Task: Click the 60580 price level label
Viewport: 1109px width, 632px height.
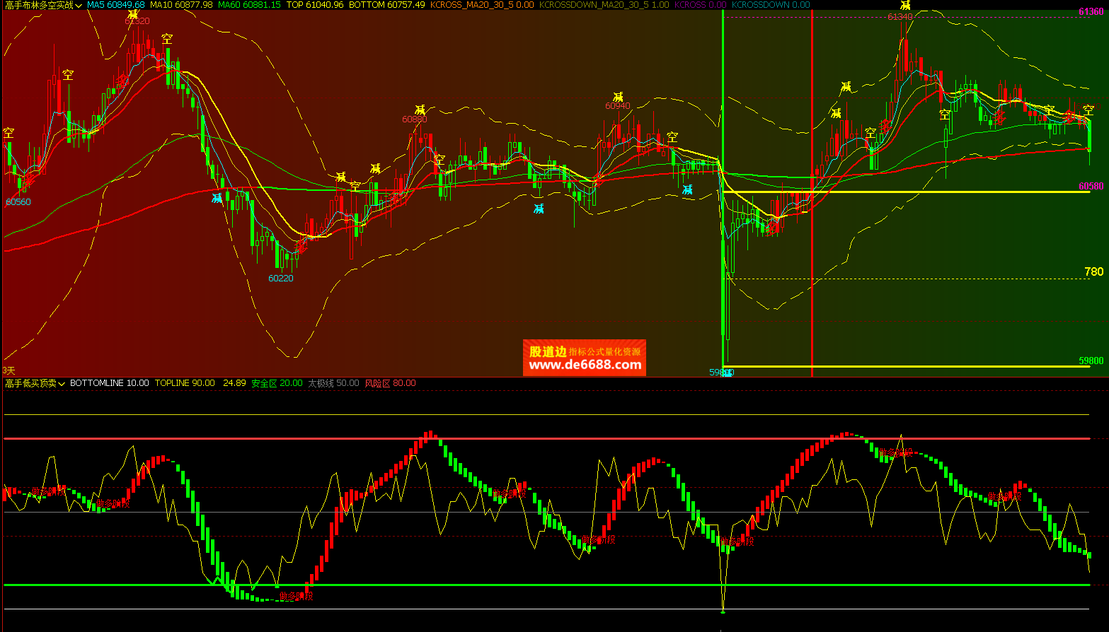Action: [1091, 186]
